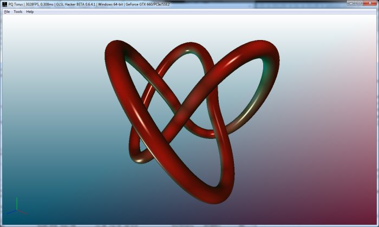
Task: Maximize the PQ Torus window
Action: pos(359,3)
